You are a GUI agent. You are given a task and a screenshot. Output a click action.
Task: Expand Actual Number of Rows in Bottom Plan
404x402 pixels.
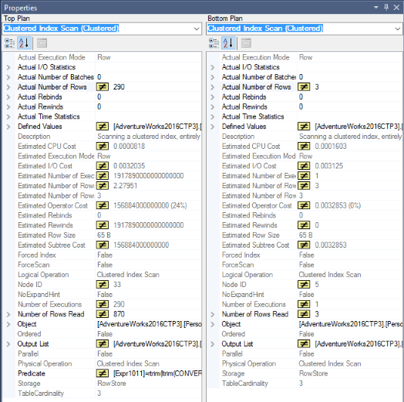click(213, 87)
